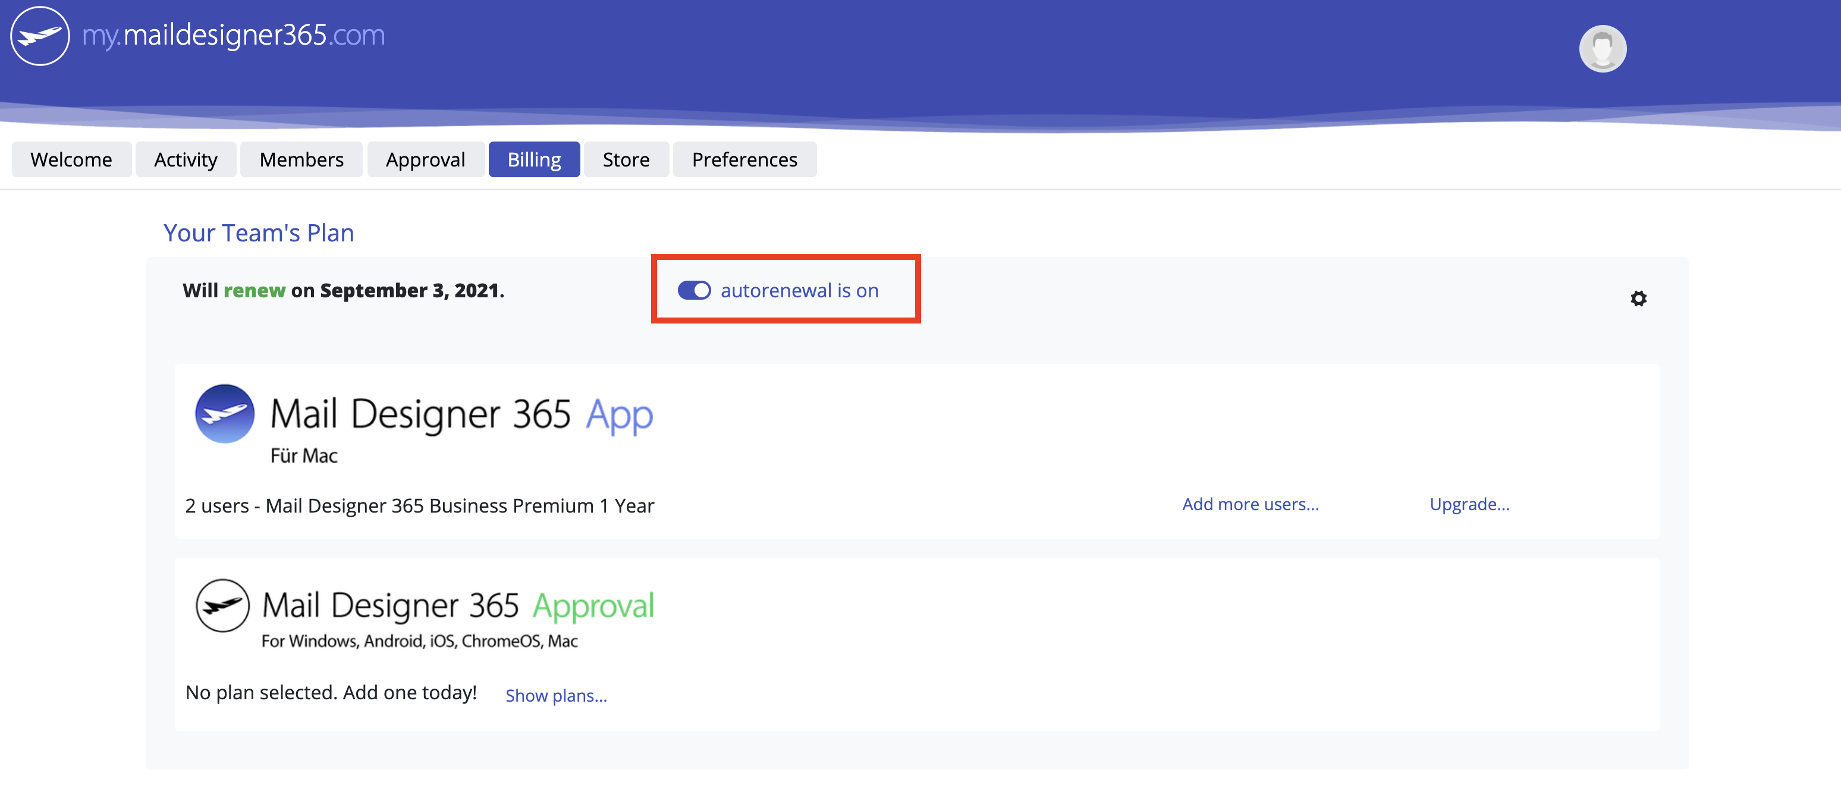Screen dimensions: 1841x798
Task: Open the user profile avatar
Action: click(x=1603, y=49)
